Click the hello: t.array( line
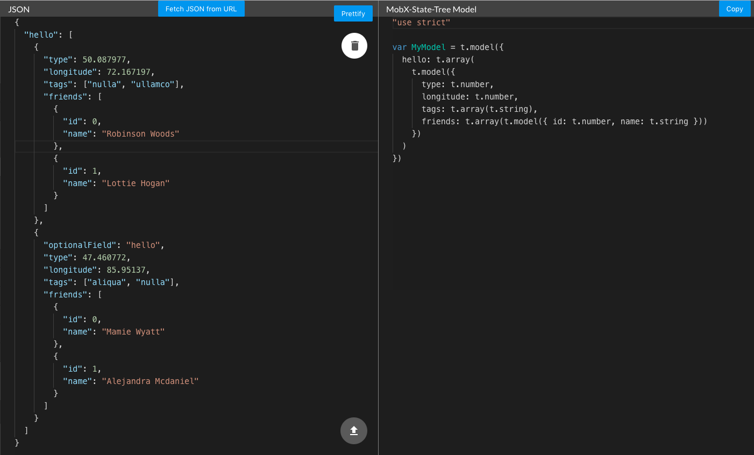The width and height of the screenshot is (754, 455). 438,60
